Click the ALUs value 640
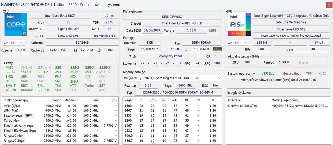The width and height of the screenshot is (333, 145). 312,49
